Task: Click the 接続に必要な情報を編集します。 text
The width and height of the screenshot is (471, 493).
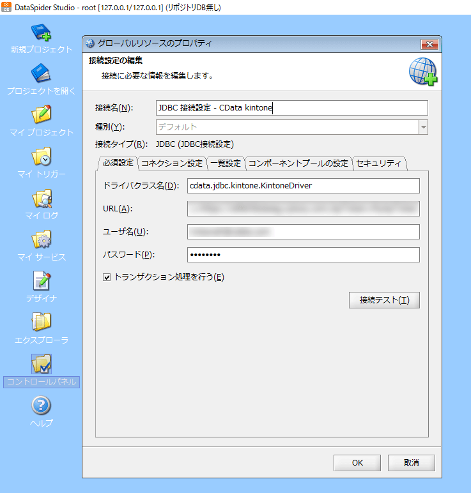Action: point(157,75)
